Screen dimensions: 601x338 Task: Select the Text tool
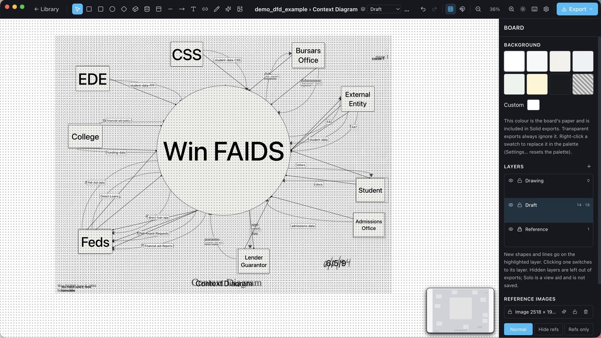tap(193, 9)
